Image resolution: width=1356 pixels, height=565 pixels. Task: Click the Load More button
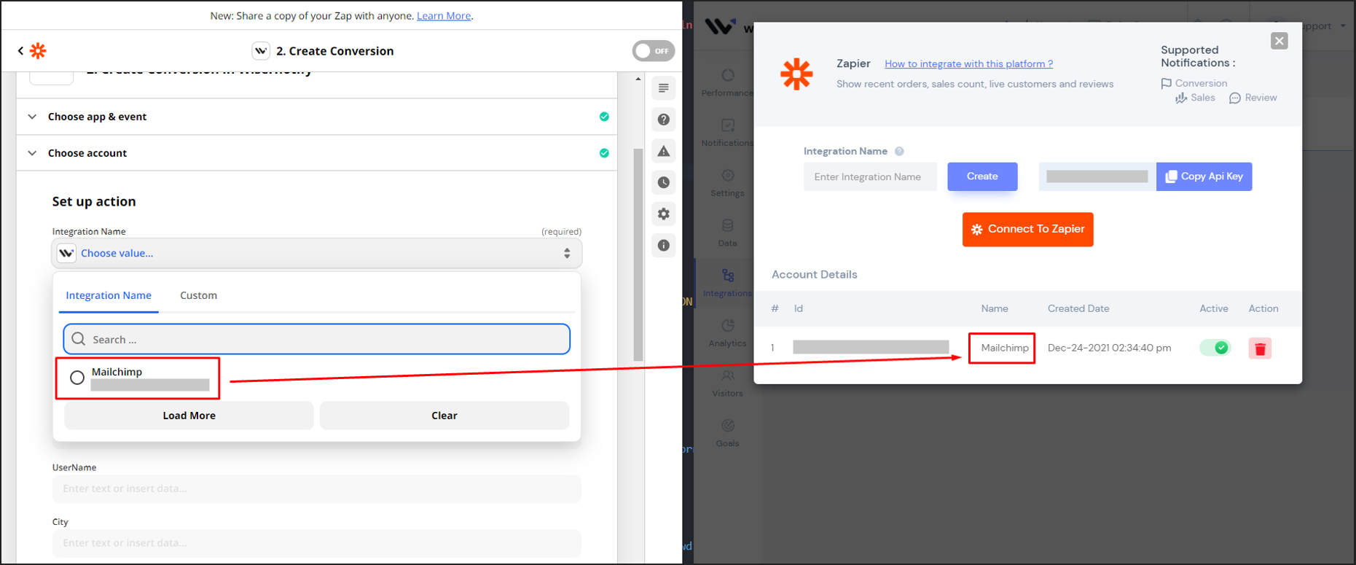click(189, 416)
